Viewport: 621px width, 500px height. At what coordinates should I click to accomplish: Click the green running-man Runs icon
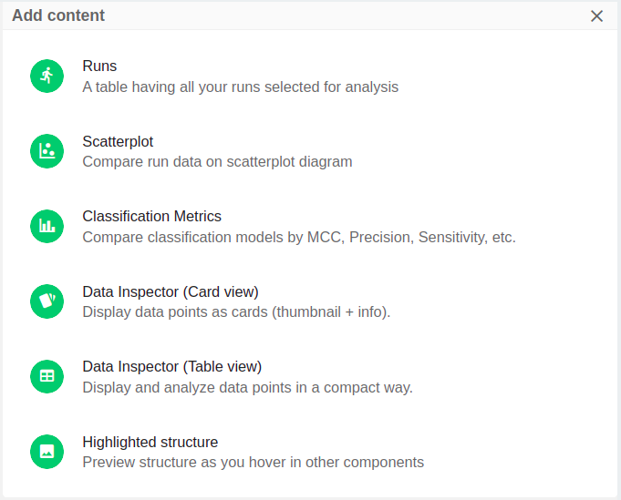tap(47, 77)
